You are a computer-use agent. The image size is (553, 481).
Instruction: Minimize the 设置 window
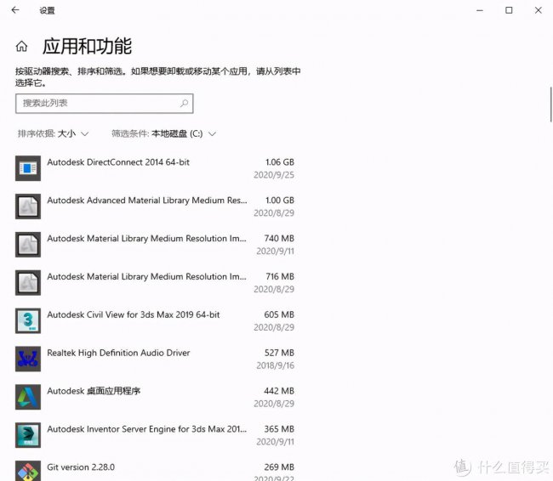tap(479, 10)
